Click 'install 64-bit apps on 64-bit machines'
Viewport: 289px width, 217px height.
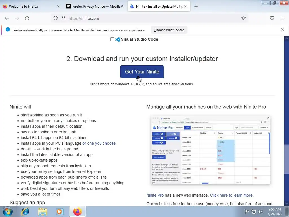pos(54,138)
